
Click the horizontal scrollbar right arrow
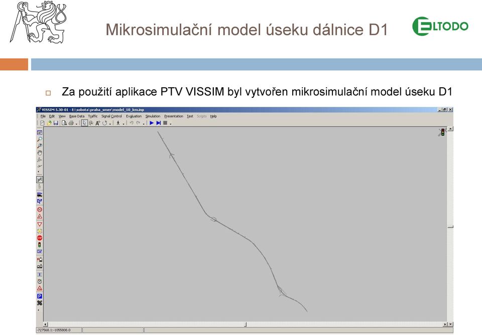coord(445,324)
